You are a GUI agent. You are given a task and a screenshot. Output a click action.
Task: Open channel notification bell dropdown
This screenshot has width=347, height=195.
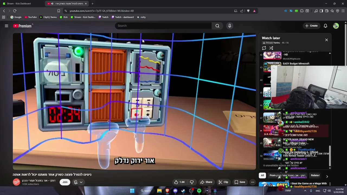(78, 182)
